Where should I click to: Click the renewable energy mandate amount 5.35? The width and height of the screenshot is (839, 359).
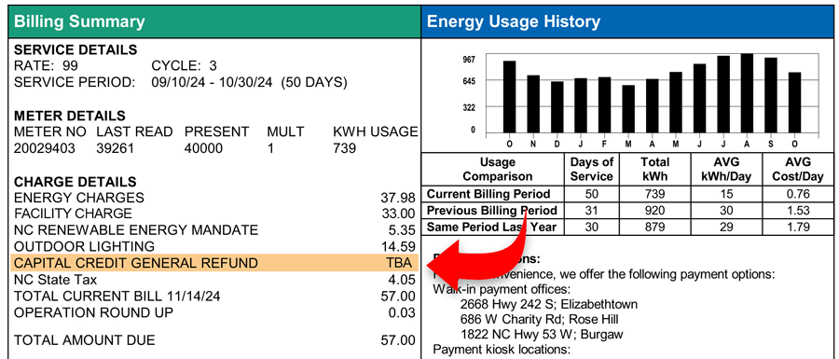(403, 230)
